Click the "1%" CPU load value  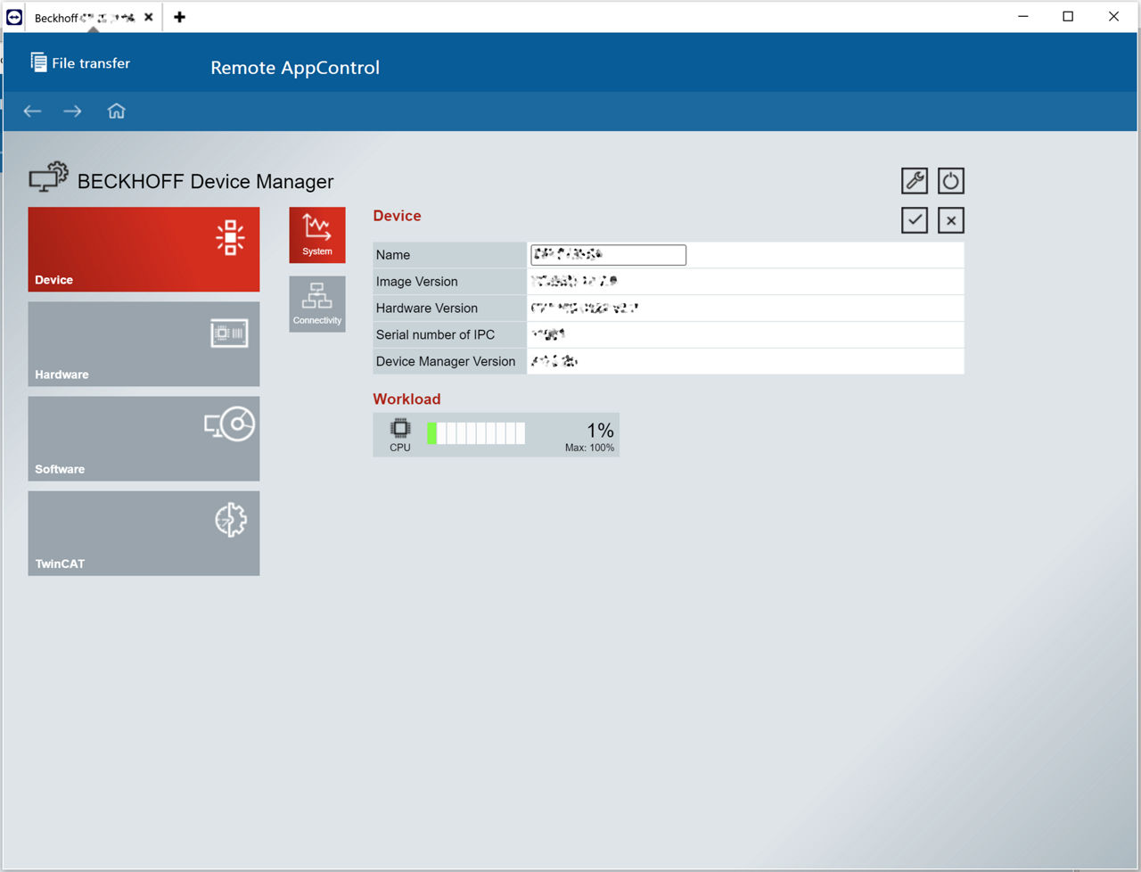click(x=600, y=431)
